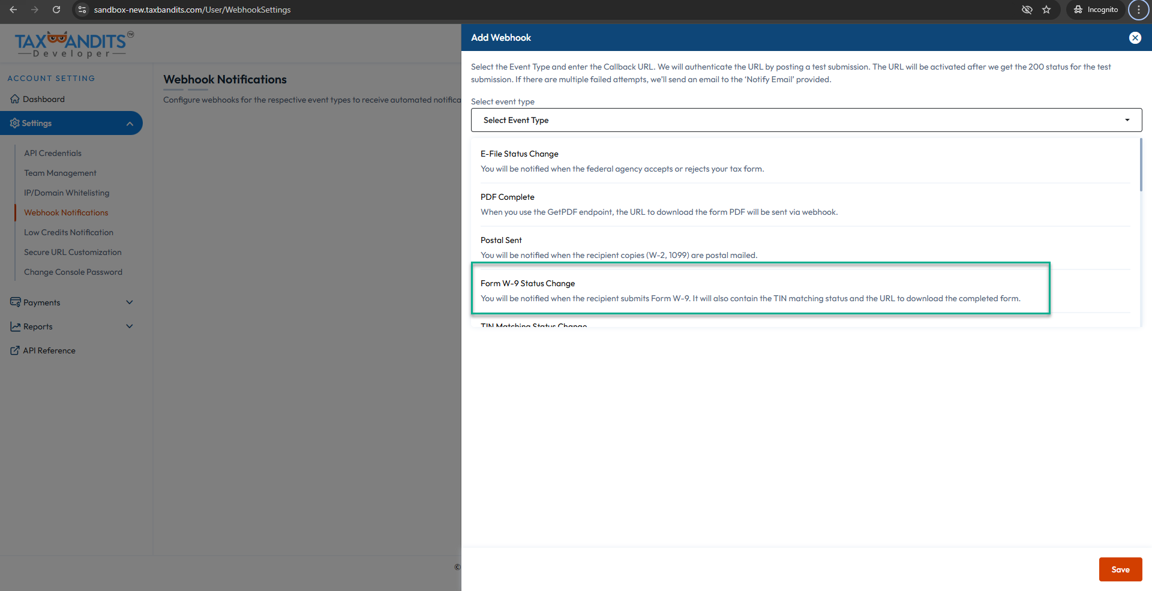Open API Credentials settings
This screenshot has width=1152, height=591.
pos(53,153)
